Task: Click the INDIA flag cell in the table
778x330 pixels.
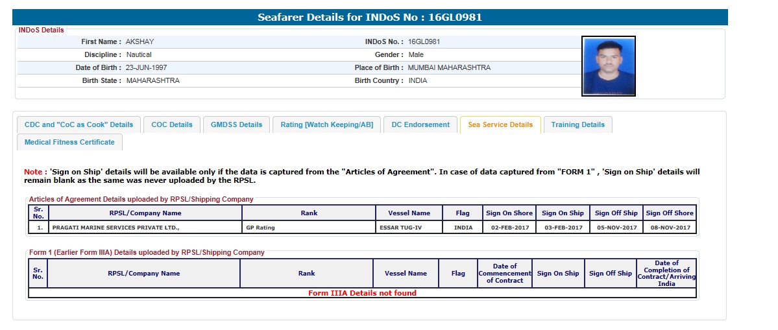Action: [463, 228]
